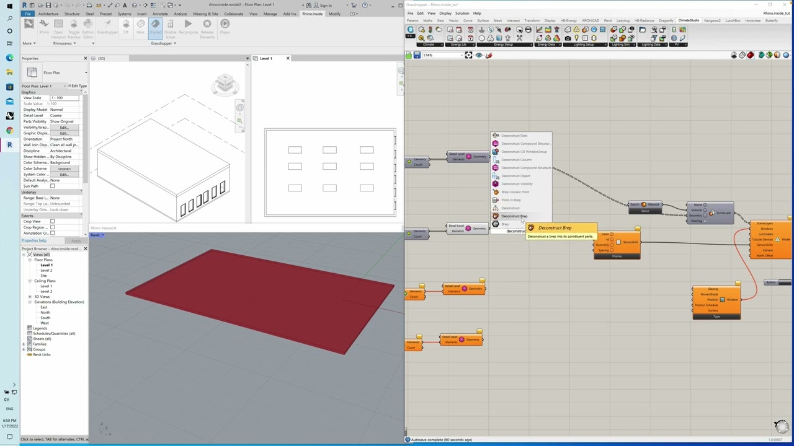The height and width of the screenshot is (446, 794).
Task: Close the Level 1 view tab
Action: pos(287,58)
